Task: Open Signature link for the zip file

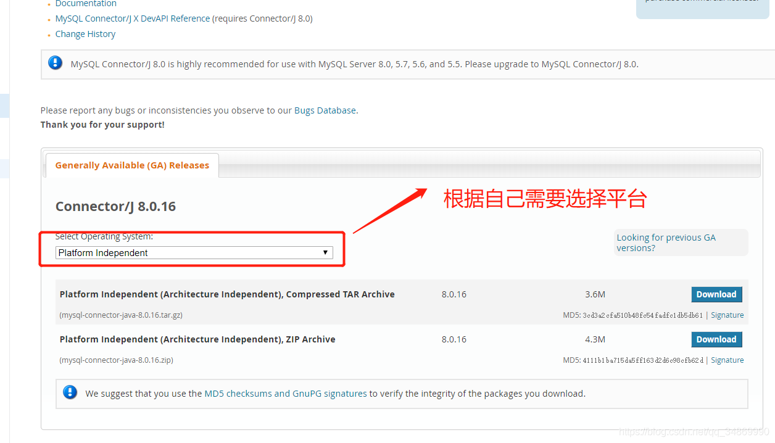Action: (x=727, y=360)
